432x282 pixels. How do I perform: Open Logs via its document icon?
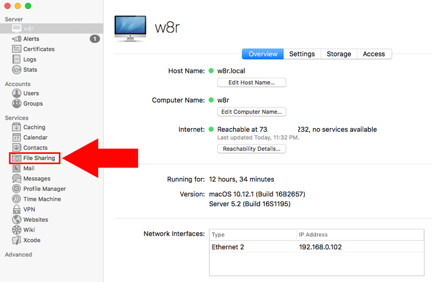coord(17,59)
